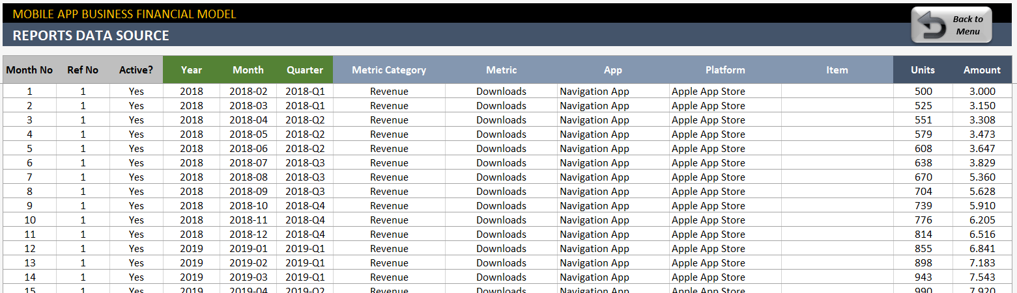The image size is (1017, 293).
Task: Select the Amount cell 7.183
Action: click(x=982, y=263)
